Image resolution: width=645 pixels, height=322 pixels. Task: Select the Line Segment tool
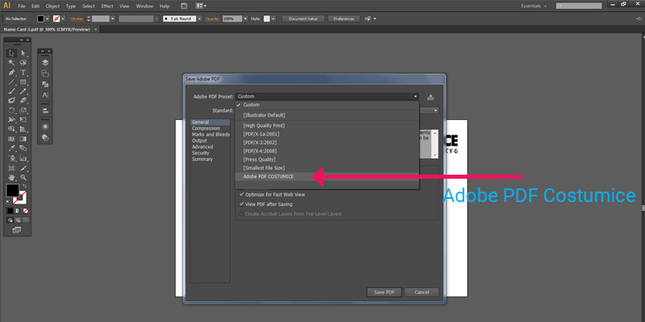coord(11,82)
